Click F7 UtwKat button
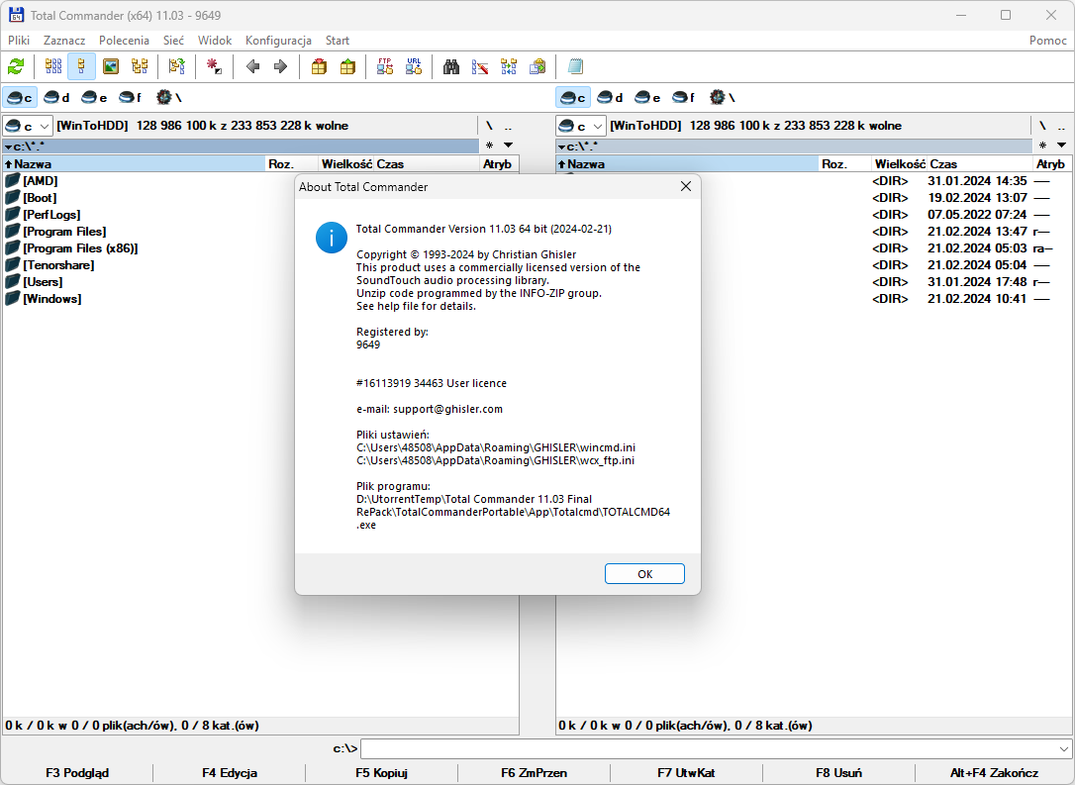Viewport: 1075px width, 785px height. tap(686, 773)
